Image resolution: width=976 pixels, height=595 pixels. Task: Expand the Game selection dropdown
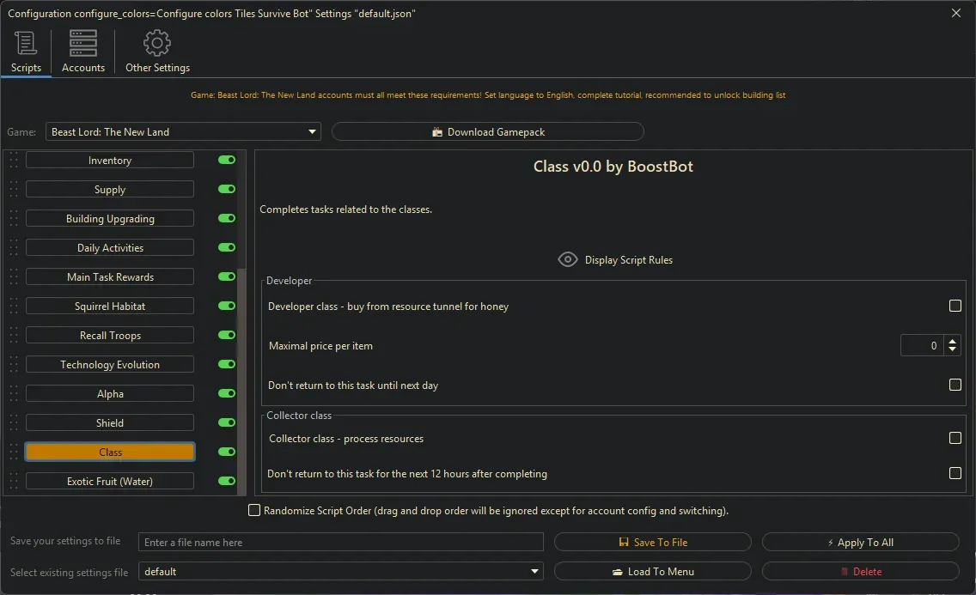tap(312, 132)
